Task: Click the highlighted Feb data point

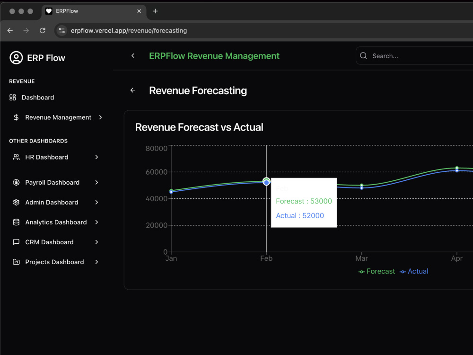Action: [266, 182]
